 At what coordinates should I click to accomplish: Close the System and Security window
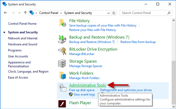click(170, 4)
